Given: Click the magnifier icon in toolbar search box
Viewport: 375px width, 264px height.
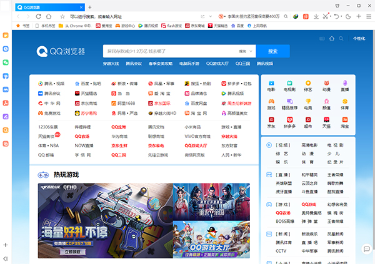Looking at the screenshot, I should 286,16.
